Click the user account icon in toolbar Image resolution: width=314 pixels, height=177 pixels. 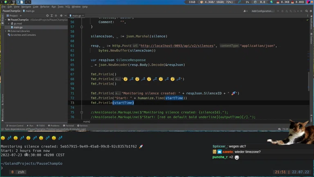[x=245, y=11]
